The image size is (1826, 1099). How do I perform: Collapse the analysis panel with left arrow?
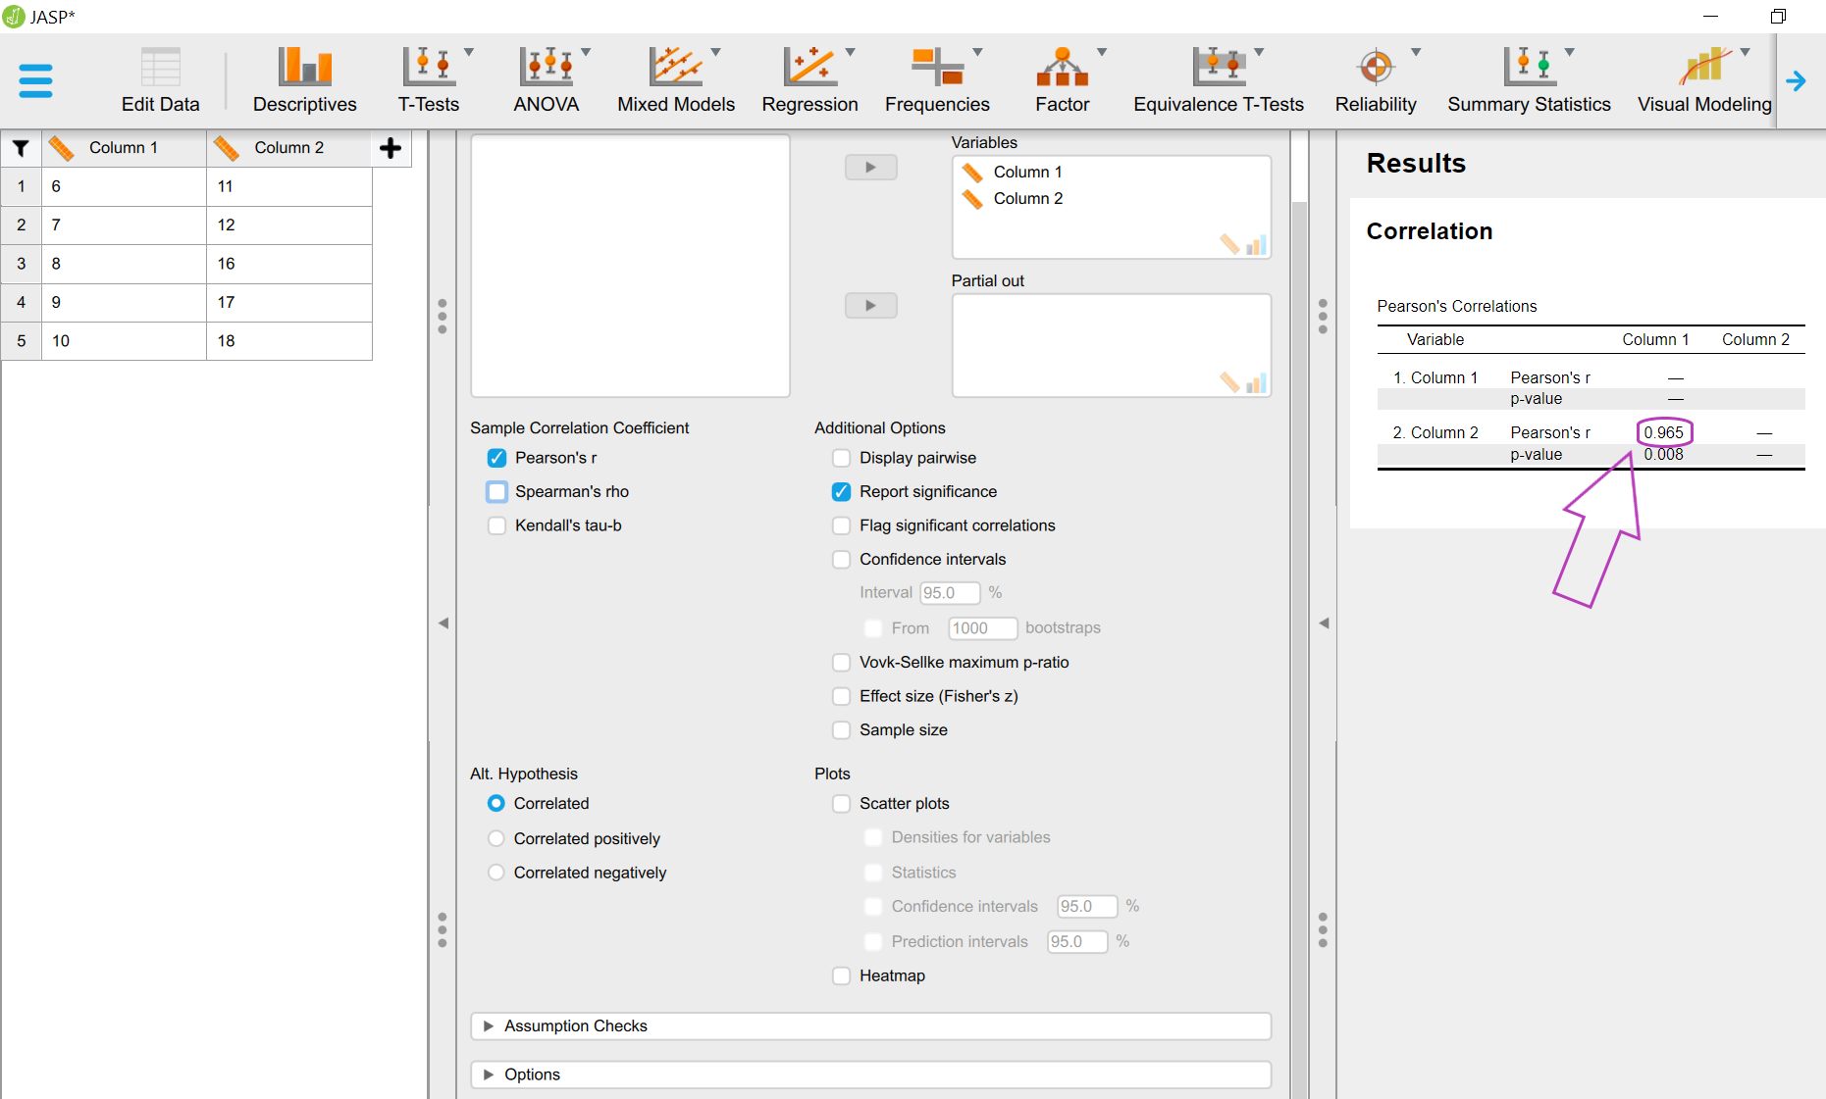[x=1324, y=623]
